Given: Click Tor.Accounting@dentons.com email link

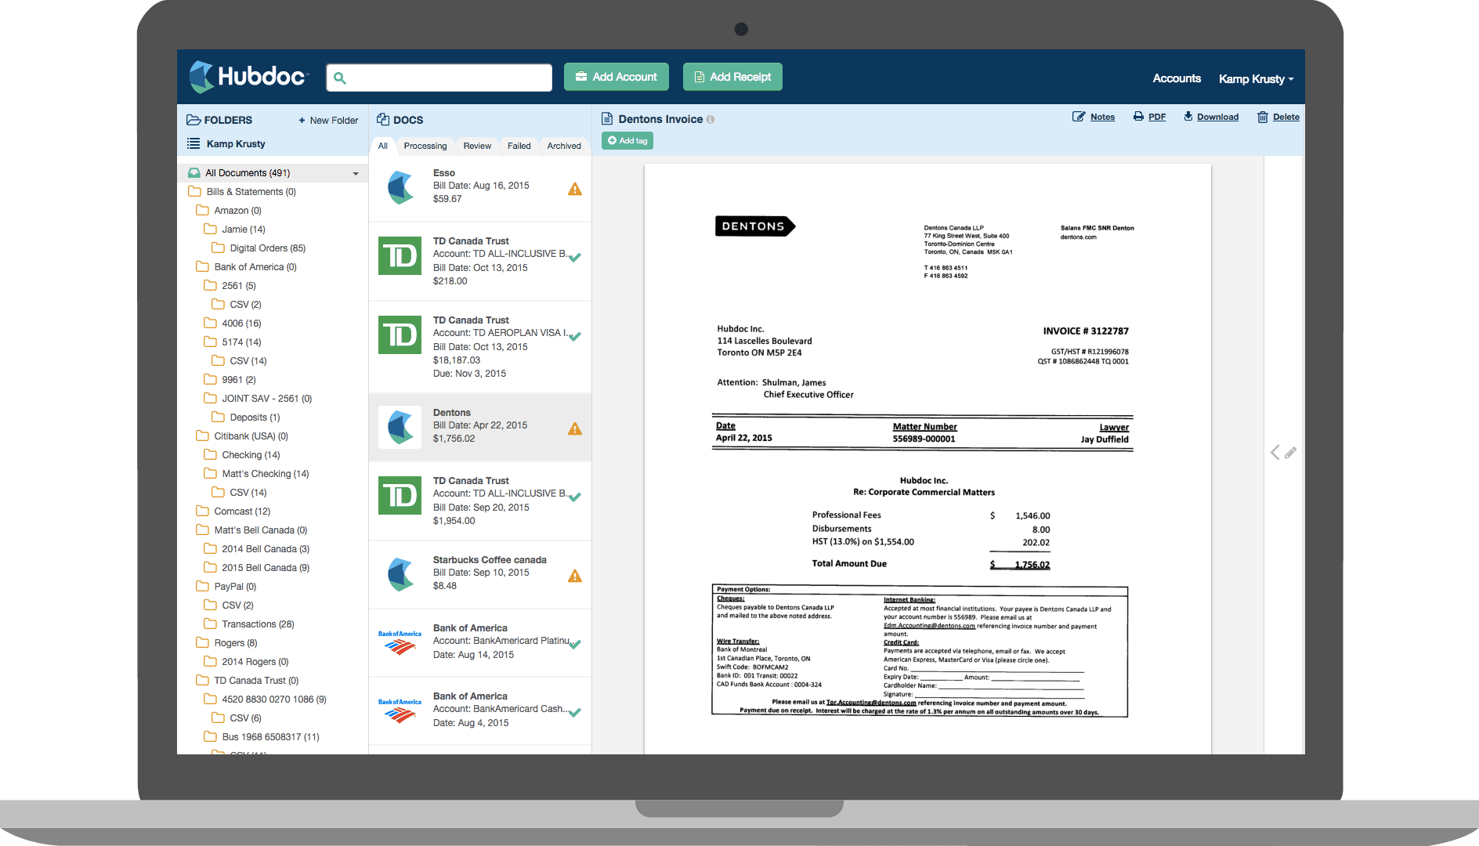Looking at the screenshot, I should pyautogui.click(x=871, y=703).
